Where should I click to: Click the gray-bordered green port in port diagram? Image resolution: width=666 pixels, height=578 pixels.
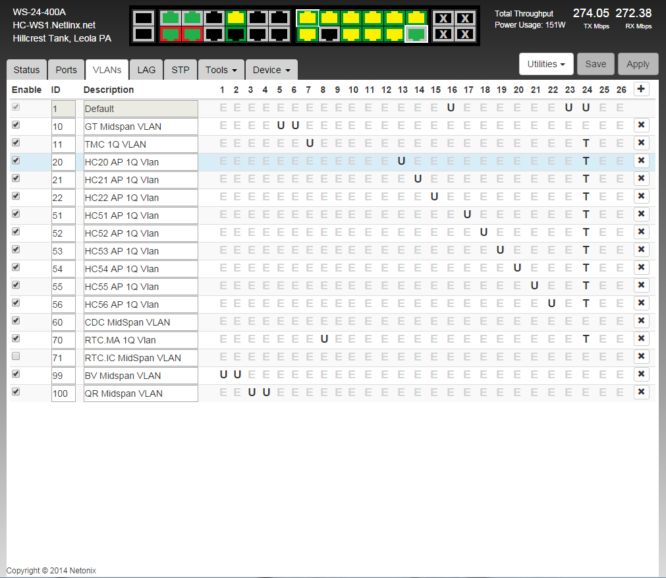tap(415, 34)
